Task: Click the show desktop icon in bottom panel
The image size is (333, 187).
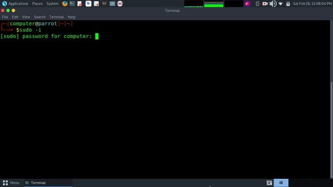Action: (270, 183)
